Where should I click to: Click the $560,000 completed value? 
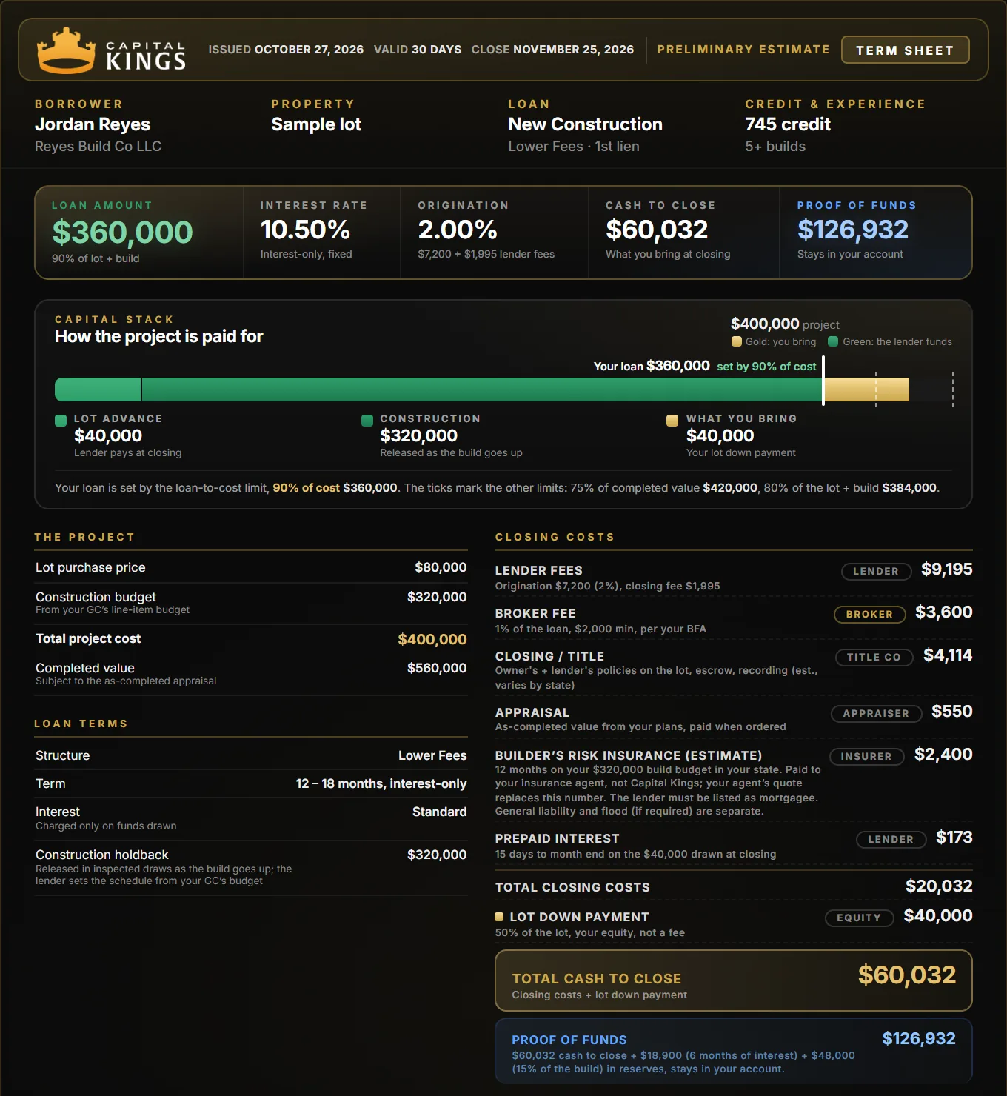point(437,668)
